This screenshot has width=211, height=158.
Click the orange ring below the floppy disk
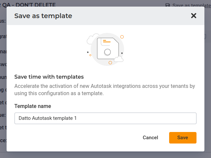(110, 63)
